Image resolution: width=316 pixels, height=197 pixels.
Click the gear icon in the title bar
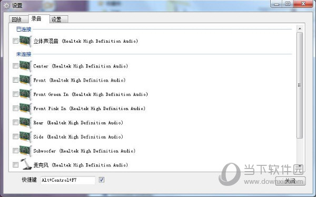6,6
